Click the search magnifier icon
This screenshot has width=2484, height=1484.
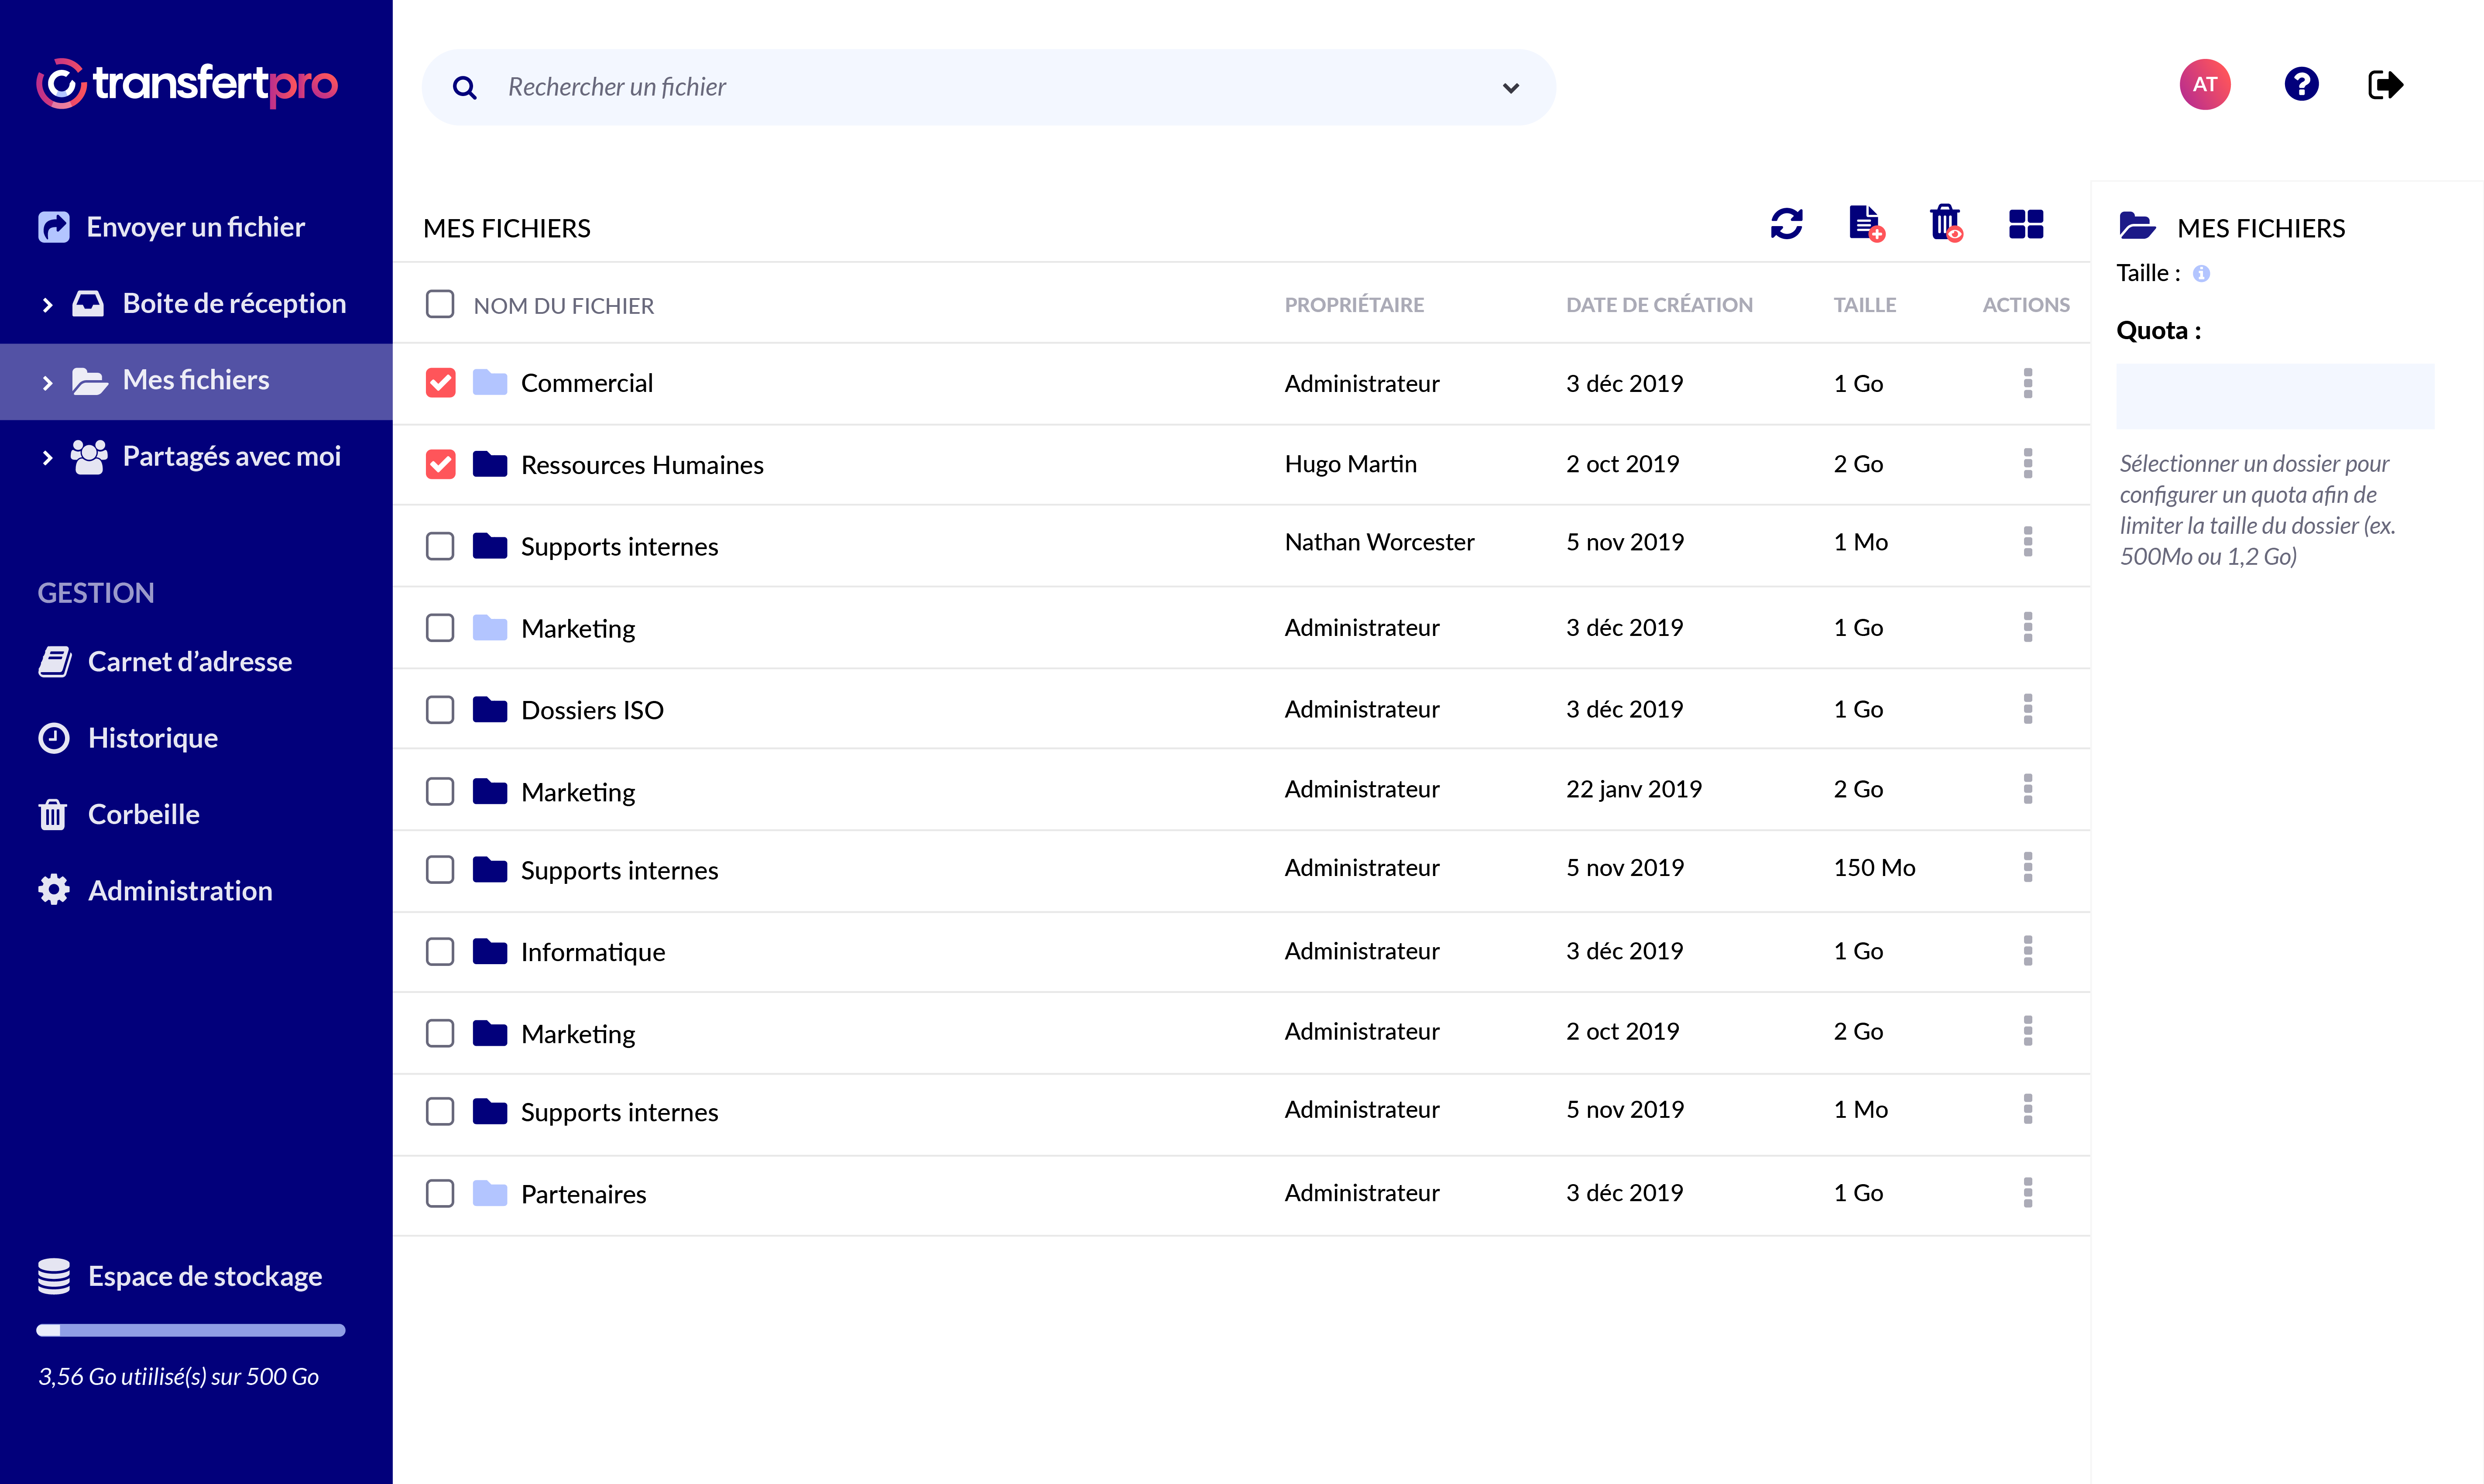tap(465, 88)
